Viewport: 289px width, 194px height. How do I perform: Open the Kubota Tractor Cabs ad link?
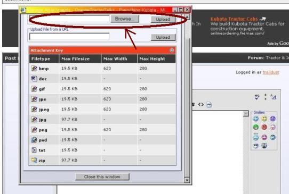234,19
